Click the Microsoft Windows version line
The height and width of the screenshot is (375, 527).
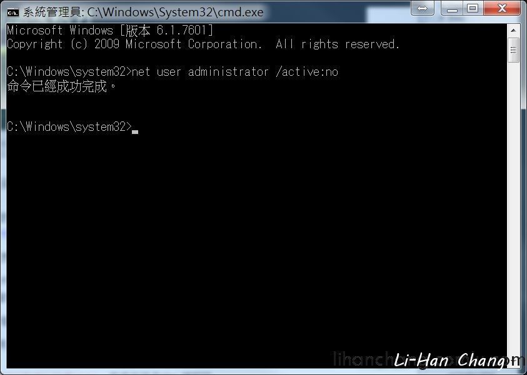click(x=110, y=30)
